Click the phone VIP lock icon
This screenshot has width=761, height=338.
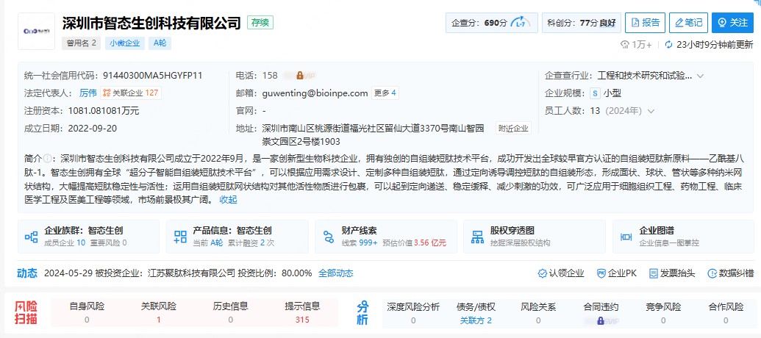300,75
